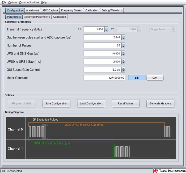Open the Communications menu
Image resolution: width=186 pixels, height=173 pixels.
(29, 2)
